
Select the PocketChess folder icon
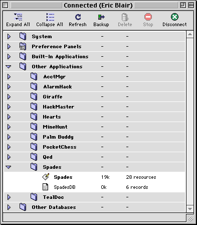(x=34, y=147)
